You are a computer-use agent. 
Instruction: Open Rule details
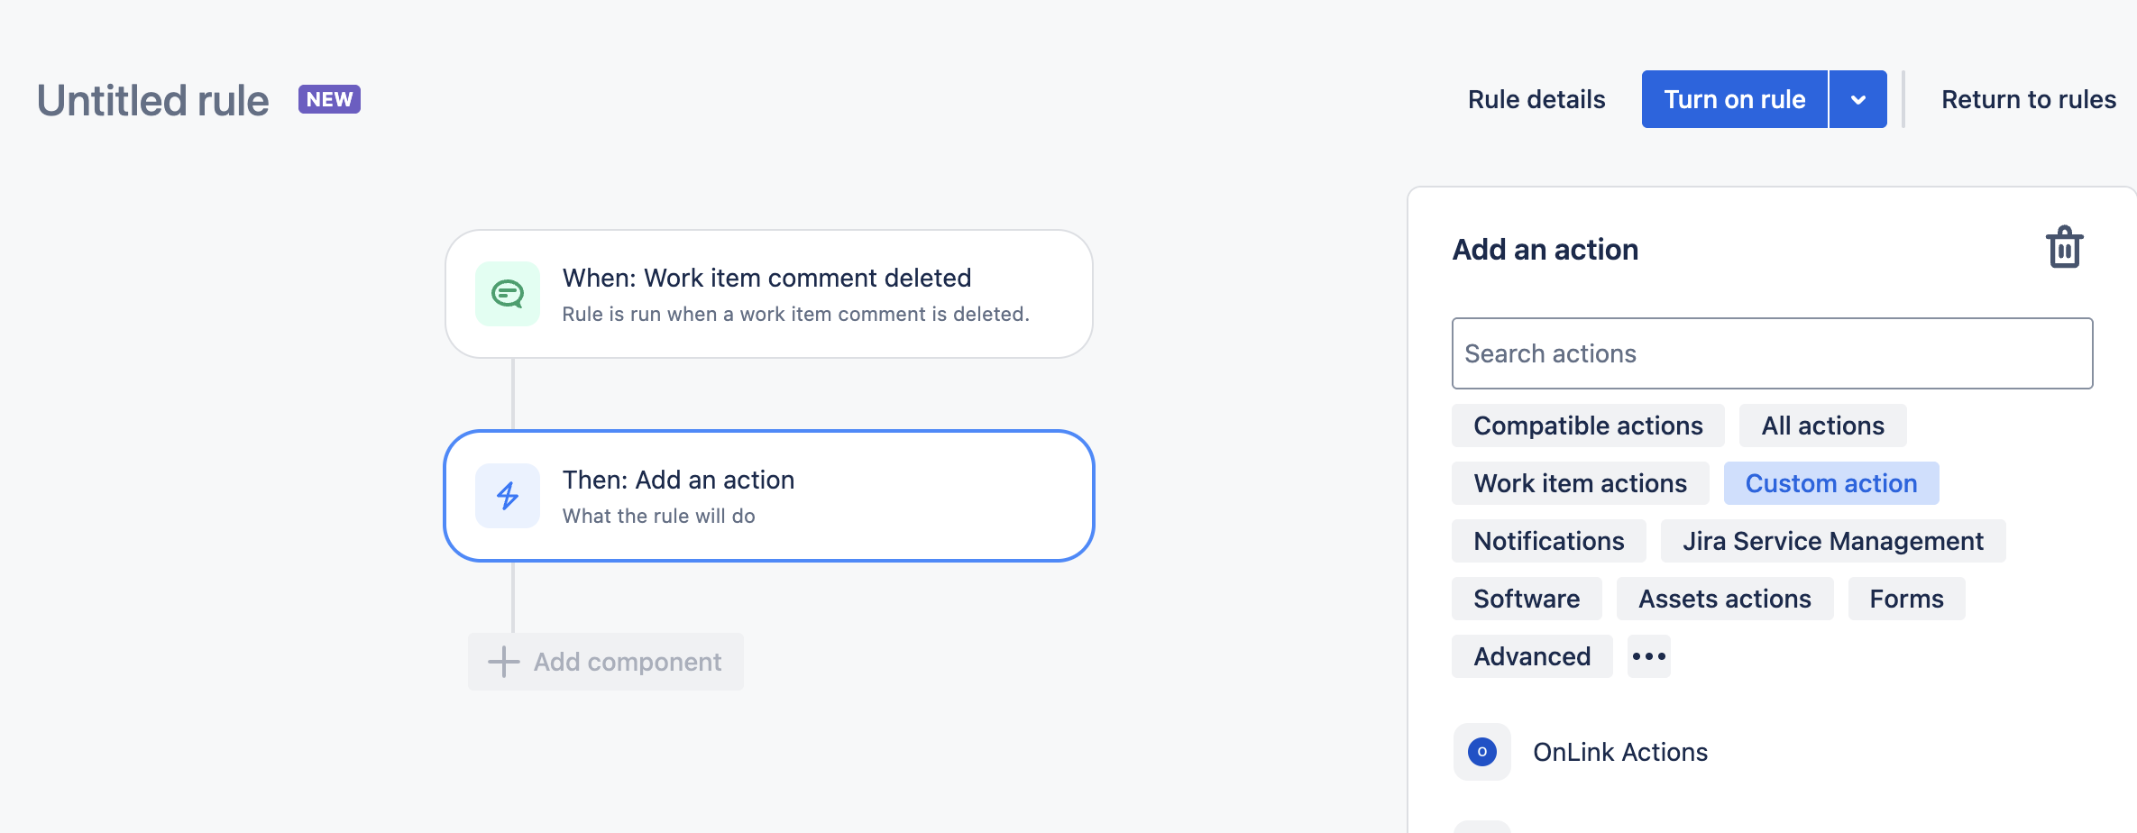[x=1536, y=99]
